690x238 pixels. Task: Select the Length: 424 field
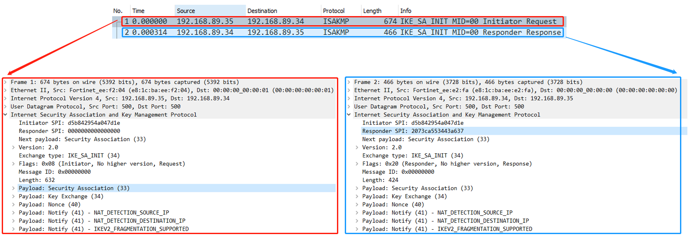coord(380,180)
